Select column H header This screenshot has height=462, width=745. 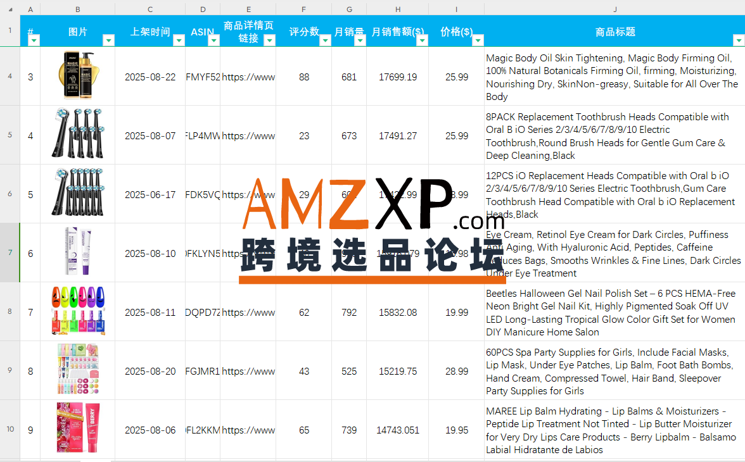(x=397, y=9)
